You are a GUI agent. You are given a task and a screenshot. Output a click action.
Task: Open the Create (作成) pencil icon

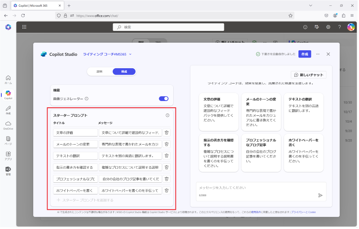pyautogui.click(x=8, y=110)
